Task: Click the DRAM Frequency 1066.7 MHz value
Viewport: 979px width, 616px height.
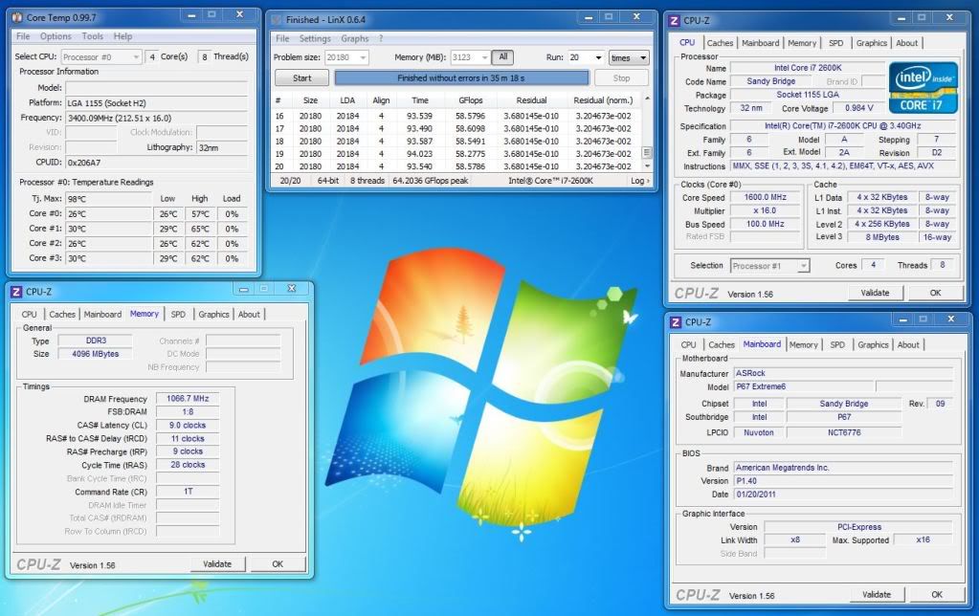Action: [x=188, y=398]
